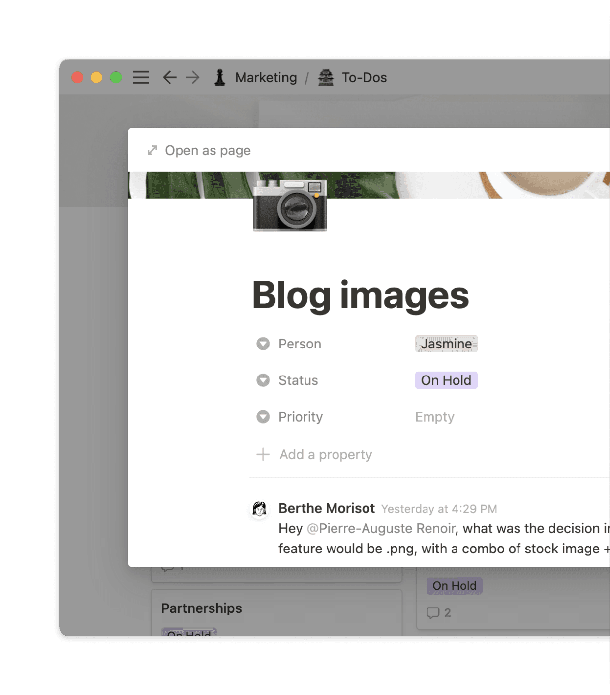Change the page icon by clicking the camera emoji

point(290,206)
